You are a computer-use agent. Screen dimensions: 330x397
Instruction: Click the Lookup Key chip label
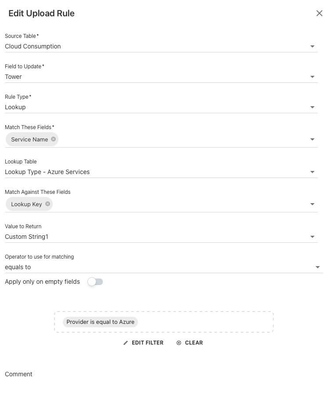[x=26, y=204]
